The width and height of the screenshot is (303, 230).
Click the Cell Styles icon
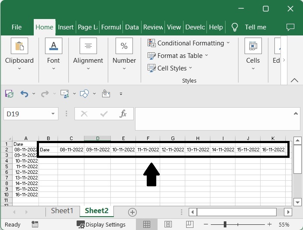tap(151, 68)
